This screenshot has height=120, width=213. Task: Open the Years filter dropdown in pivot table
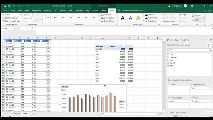tap(124, 46)
